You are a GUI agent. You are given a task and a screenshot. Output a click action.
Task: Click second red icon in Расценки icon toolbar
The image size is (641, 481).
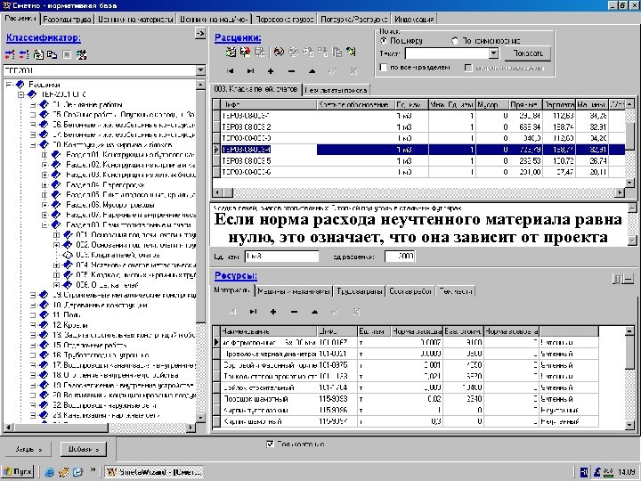246,52
